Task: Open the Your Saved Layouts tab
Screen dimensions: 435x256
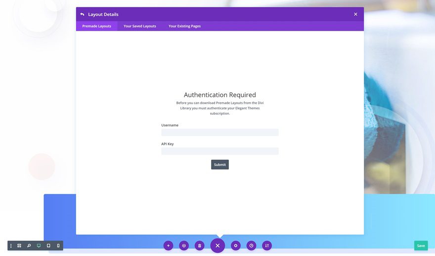Action: [x=140, y=26]
